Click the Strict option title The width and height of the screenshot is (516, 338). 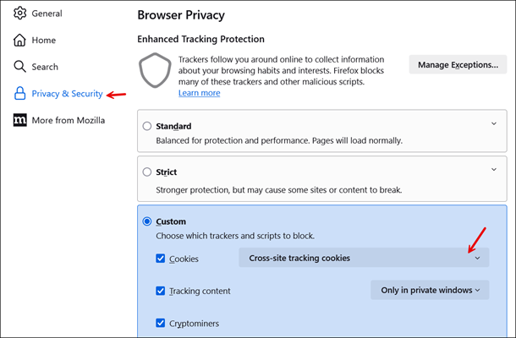point(166,172)
